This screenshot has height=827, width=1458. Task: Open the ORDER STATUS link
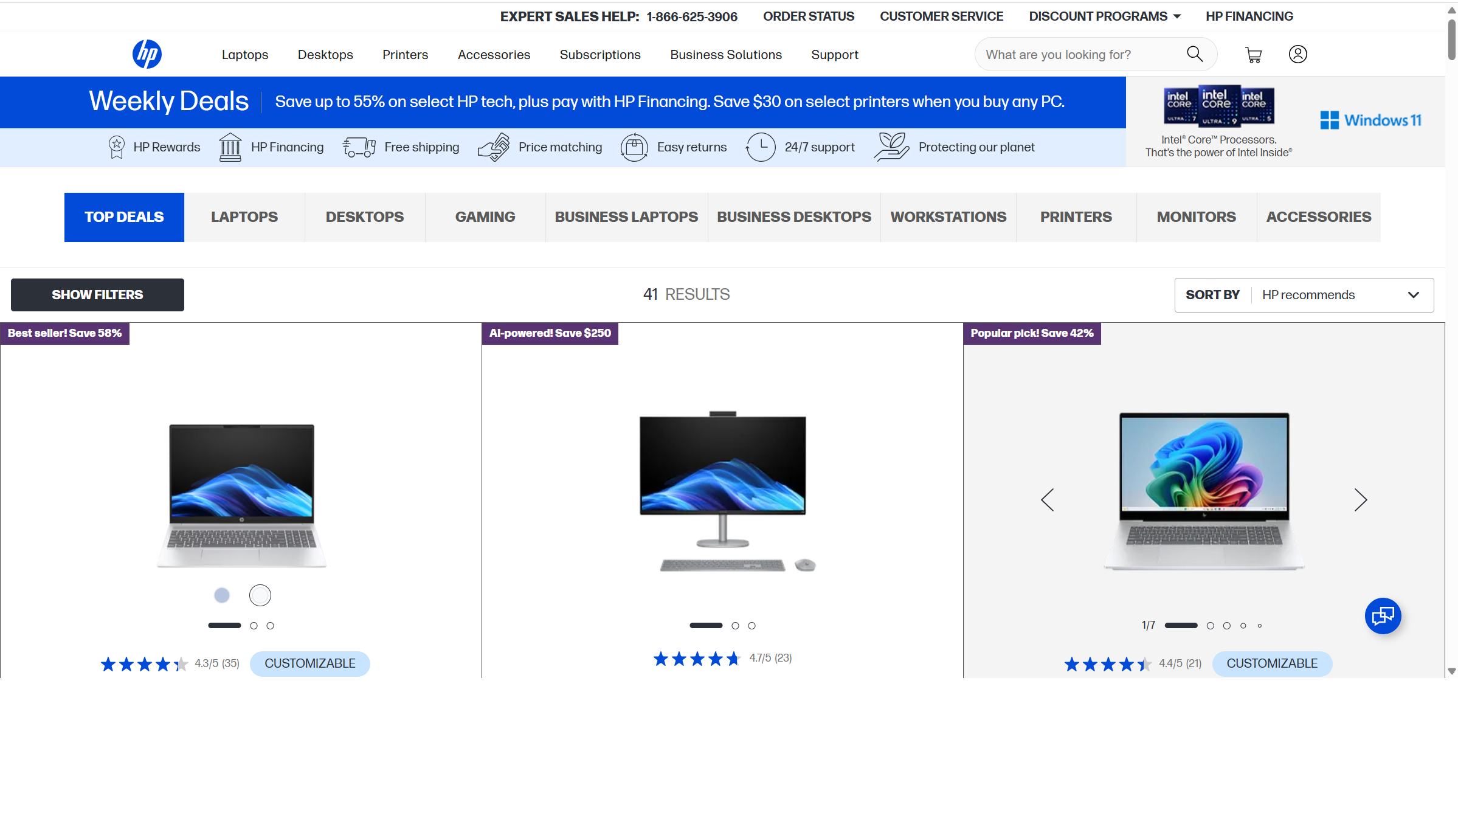(809, 16)
